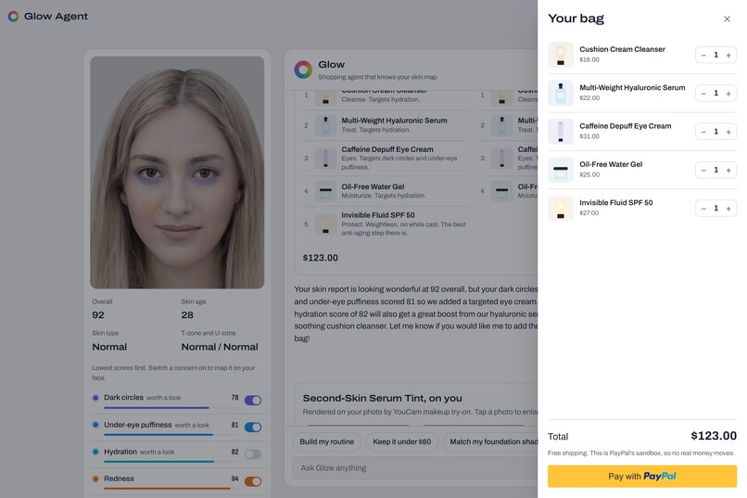747x498 pixels.
Task: Select Oil-Free Water Gel in routine list
Action: pos(386,191)
